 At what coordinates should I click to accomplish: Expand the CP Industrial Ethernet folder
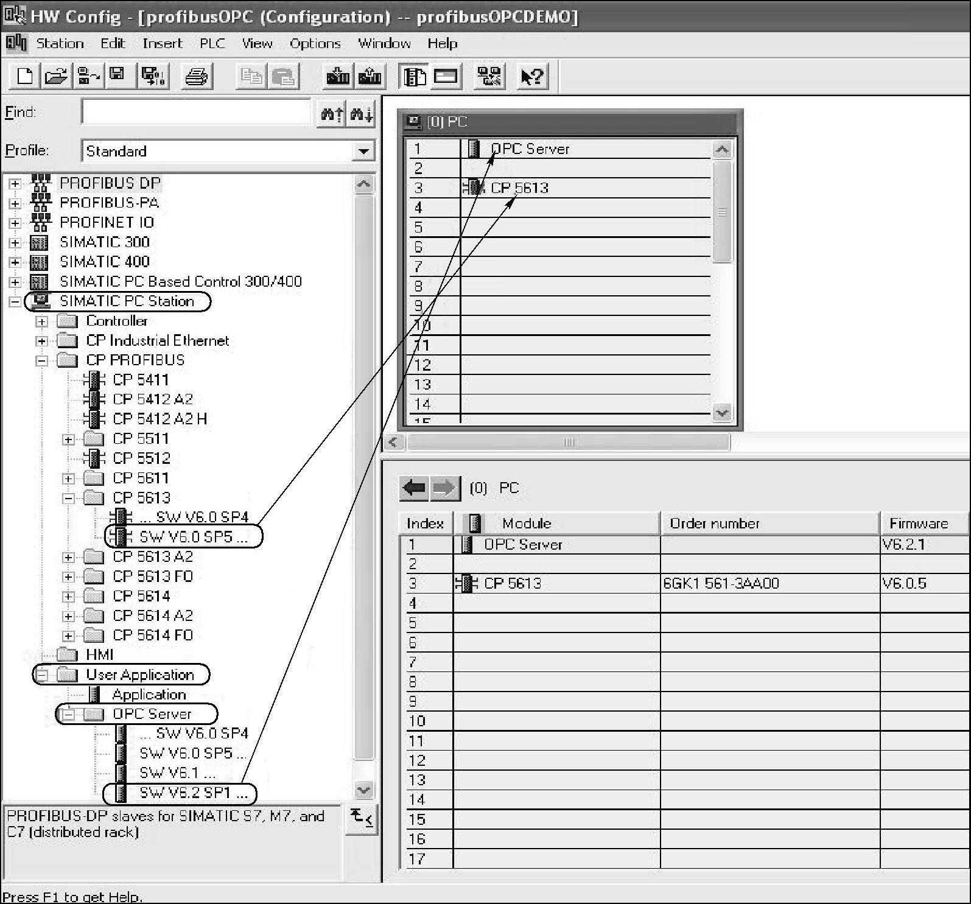click(41, 341)
